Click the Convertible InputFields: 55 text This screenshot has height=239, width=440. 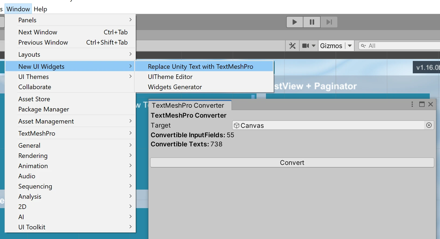(x=192, y=135)
